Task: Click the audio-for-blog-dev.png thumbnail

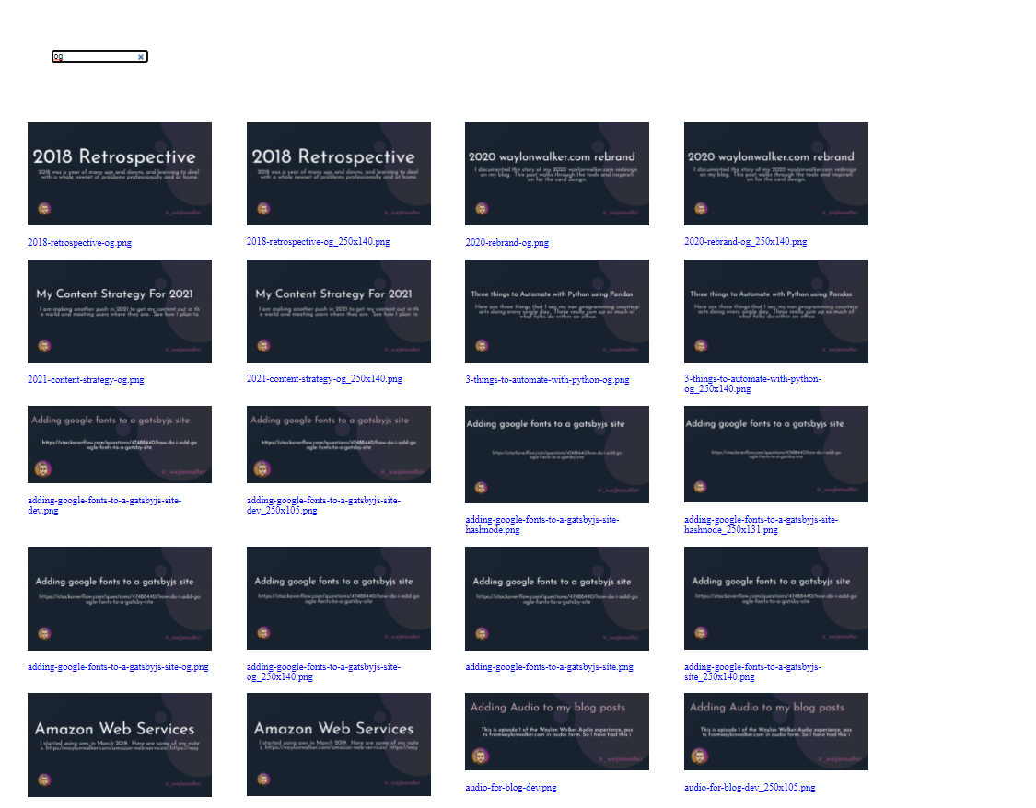Action: (x=557, y=732)
